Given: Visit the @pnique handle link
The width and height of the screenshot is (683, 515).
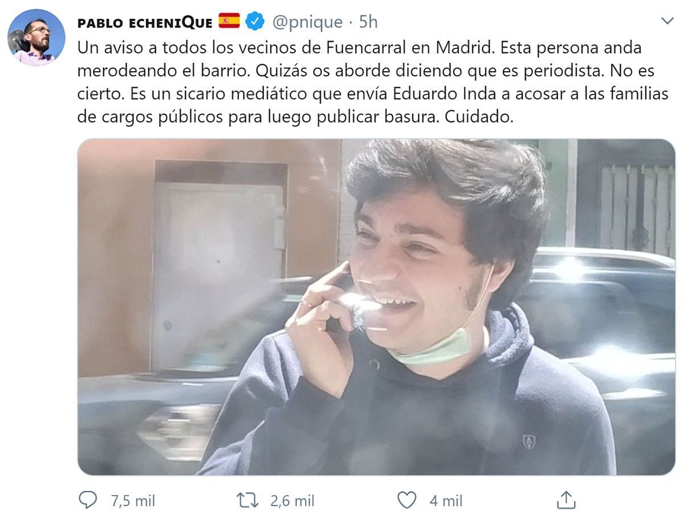Looking at the screenshot, I should [x=307, y=22].
